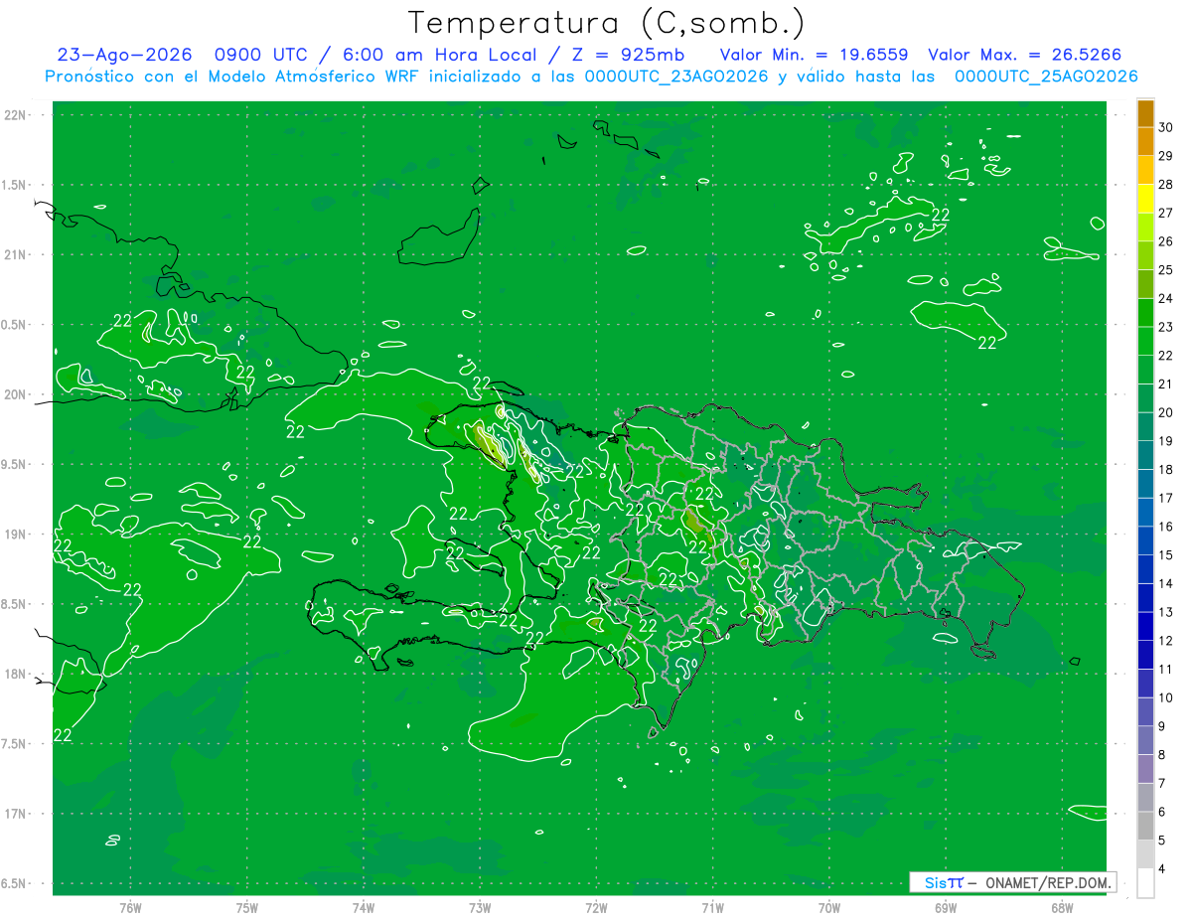1192x921 pixels.
Task: Click yellow legend swatch between 27 and 28
Action: 1145,199
